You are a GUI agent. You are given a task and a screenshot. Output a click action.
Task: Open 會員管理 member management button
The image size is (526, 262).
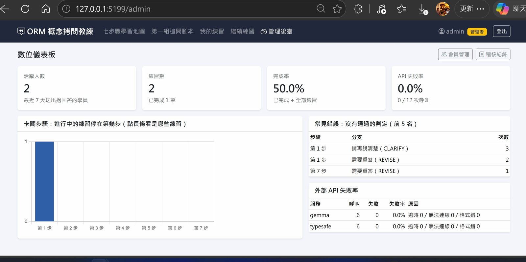click(455, 54)
